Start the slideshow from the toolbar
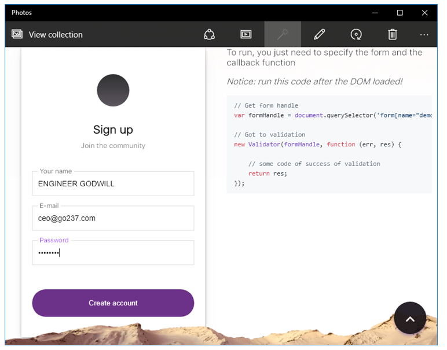This screenshot has height=350, width=447. pos(246,35)
